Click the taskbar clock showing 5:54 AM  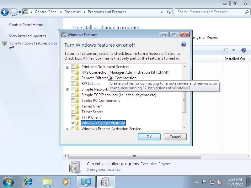coord(235,182)
